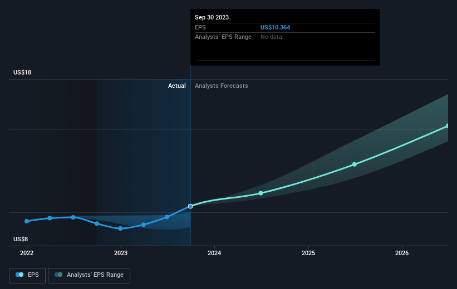
Task: Click the Actual label
Action: pyautogui.click(x=176, y=86)
